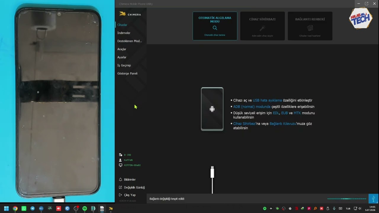Open the Araçlar menu item

click(122, 49)
